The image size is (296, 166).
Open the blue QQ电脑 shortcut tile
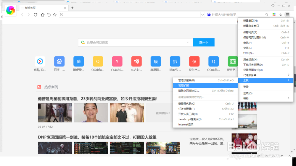click(213, 61)
